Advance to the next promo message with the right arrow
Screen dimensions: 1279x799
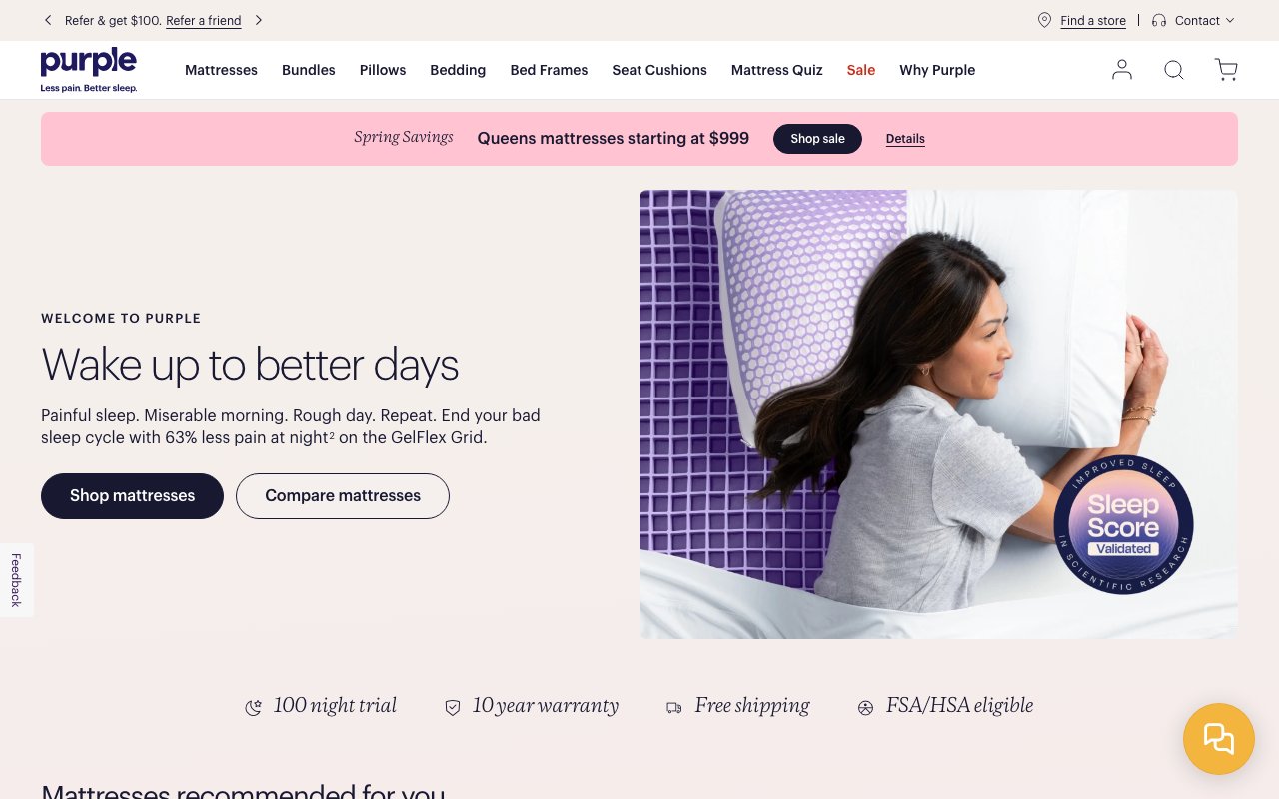(258, 20)
